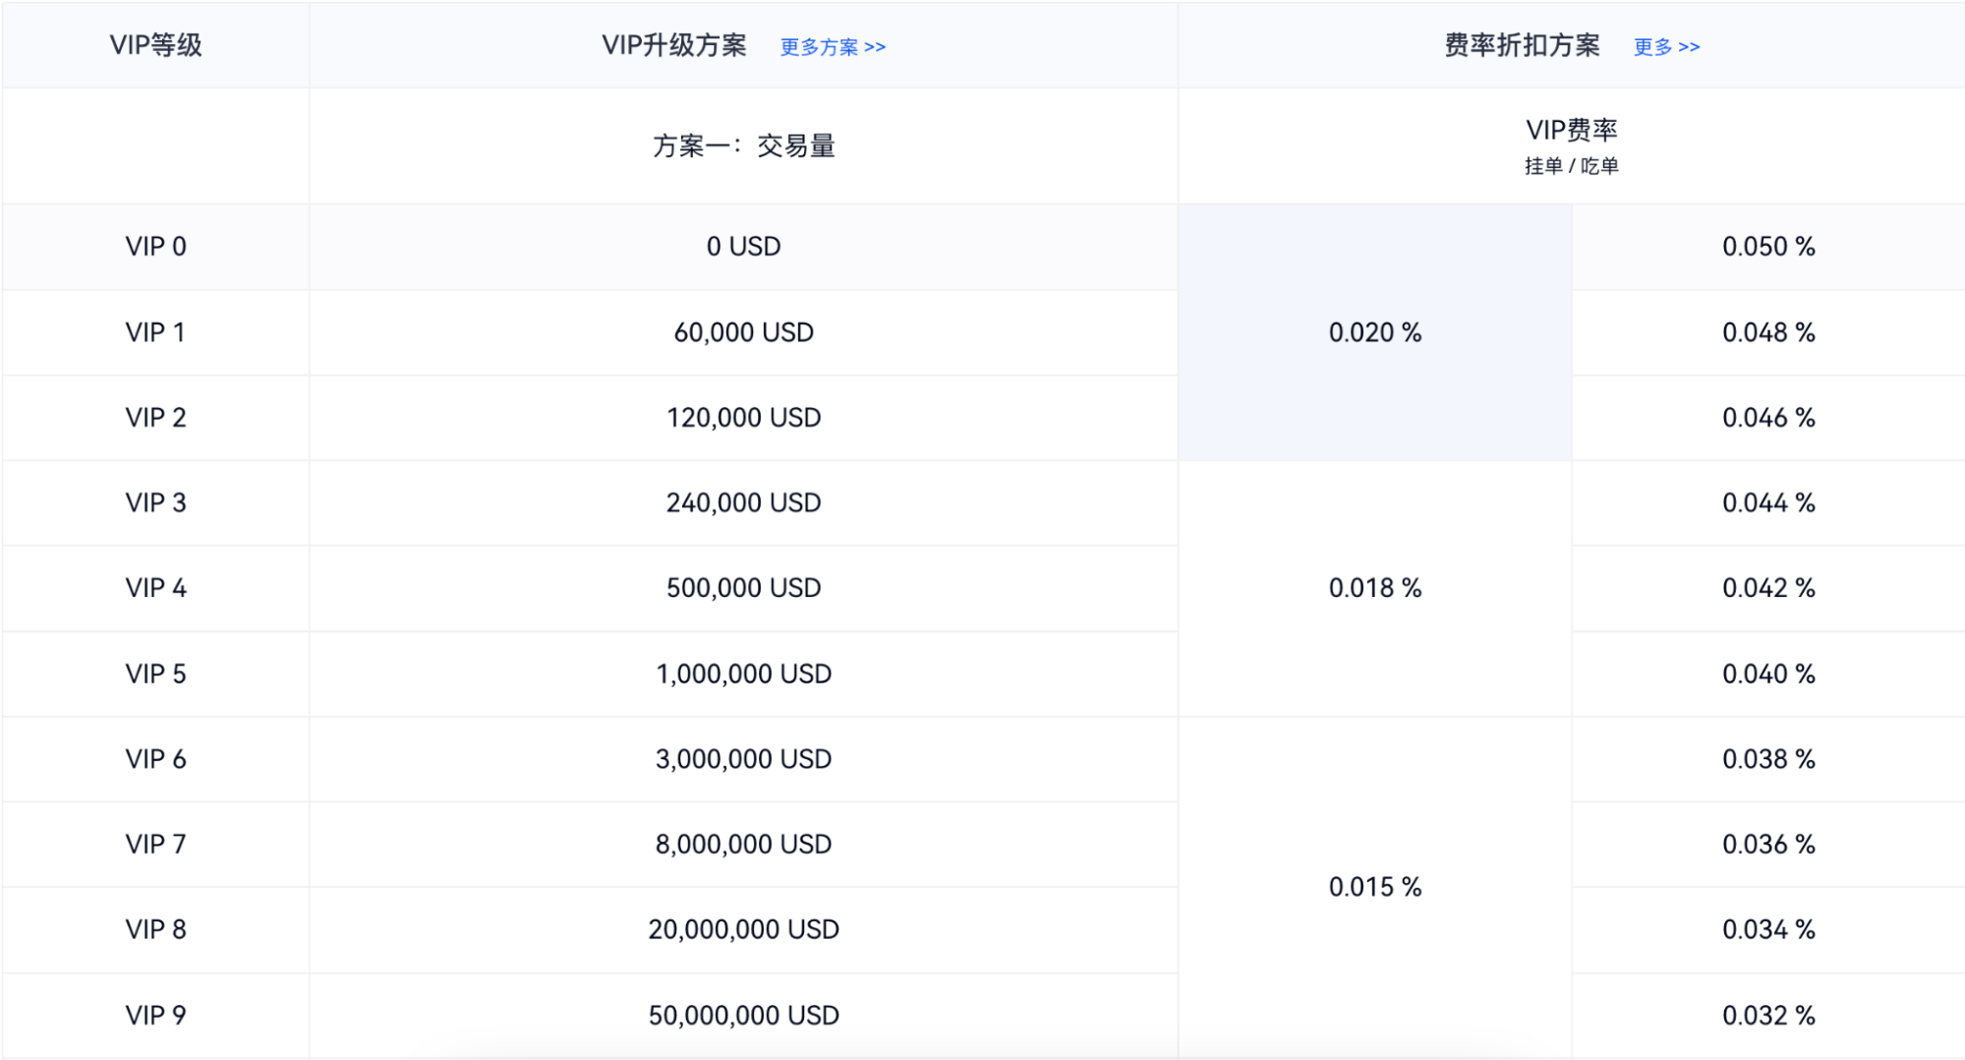Click the 0.048 % taker fee value
The width and height of the screenshot is (1965, 1060).
tap(1768, 332)
